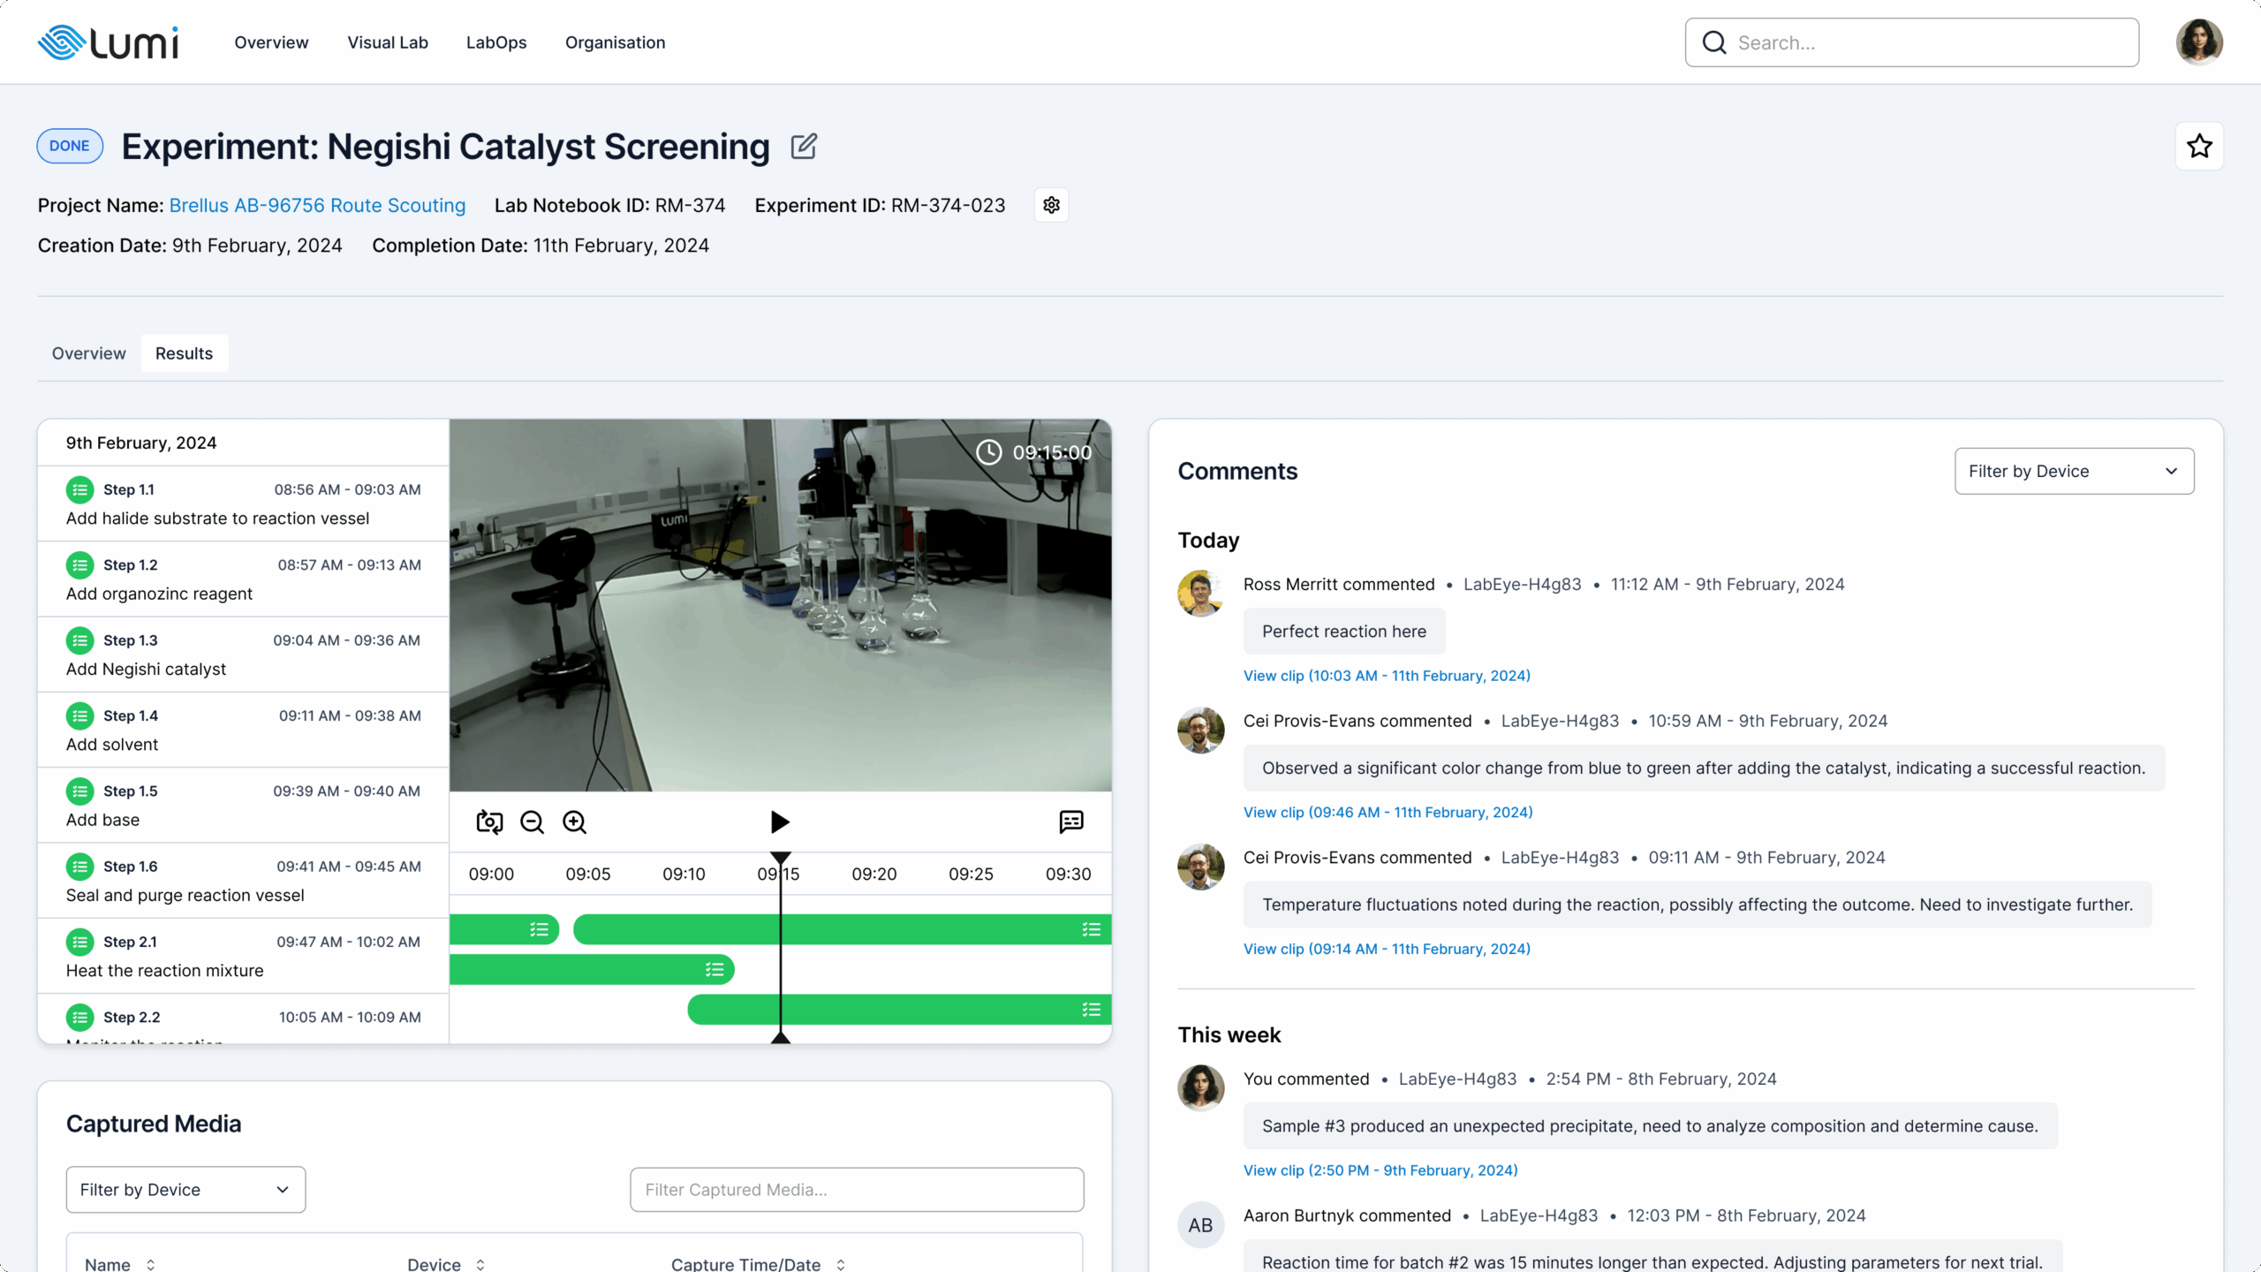Click the long green top timeline bar
2261x1272 pixels.
pyautogui.click(x=842, y=929)
